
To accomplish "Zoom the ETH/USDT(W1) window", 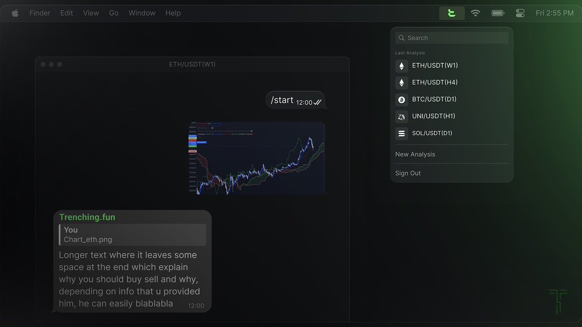I will [59, 64].
